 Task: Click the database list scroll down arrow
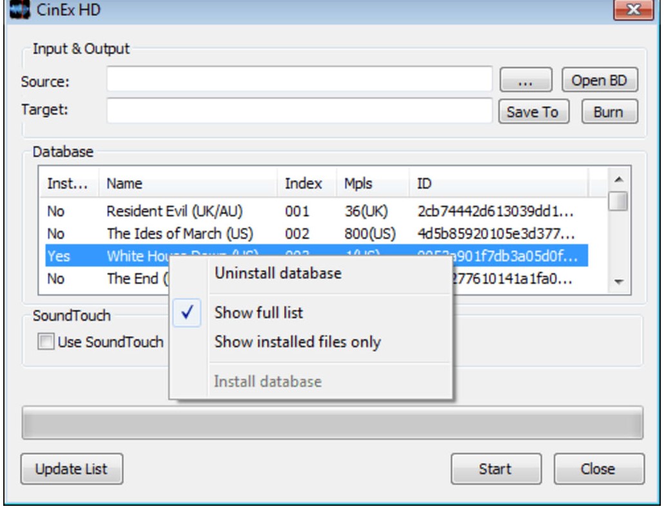pos(619,282)
